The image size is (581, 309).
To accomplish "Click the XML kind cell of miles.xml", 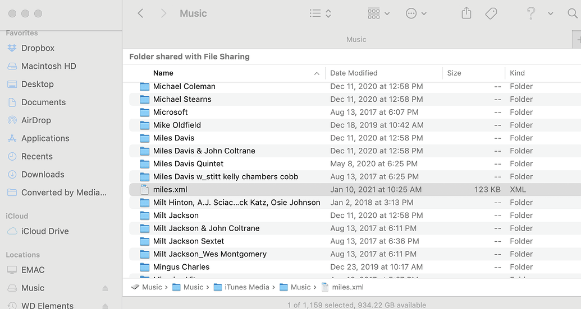I will (518, 190).
